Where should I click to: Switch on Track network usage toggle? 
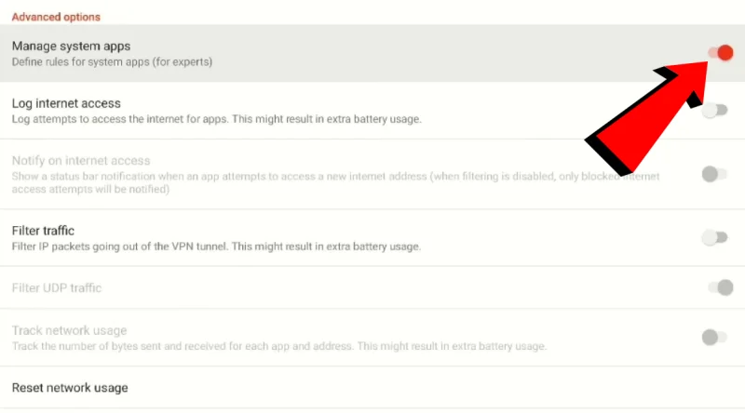714,337
